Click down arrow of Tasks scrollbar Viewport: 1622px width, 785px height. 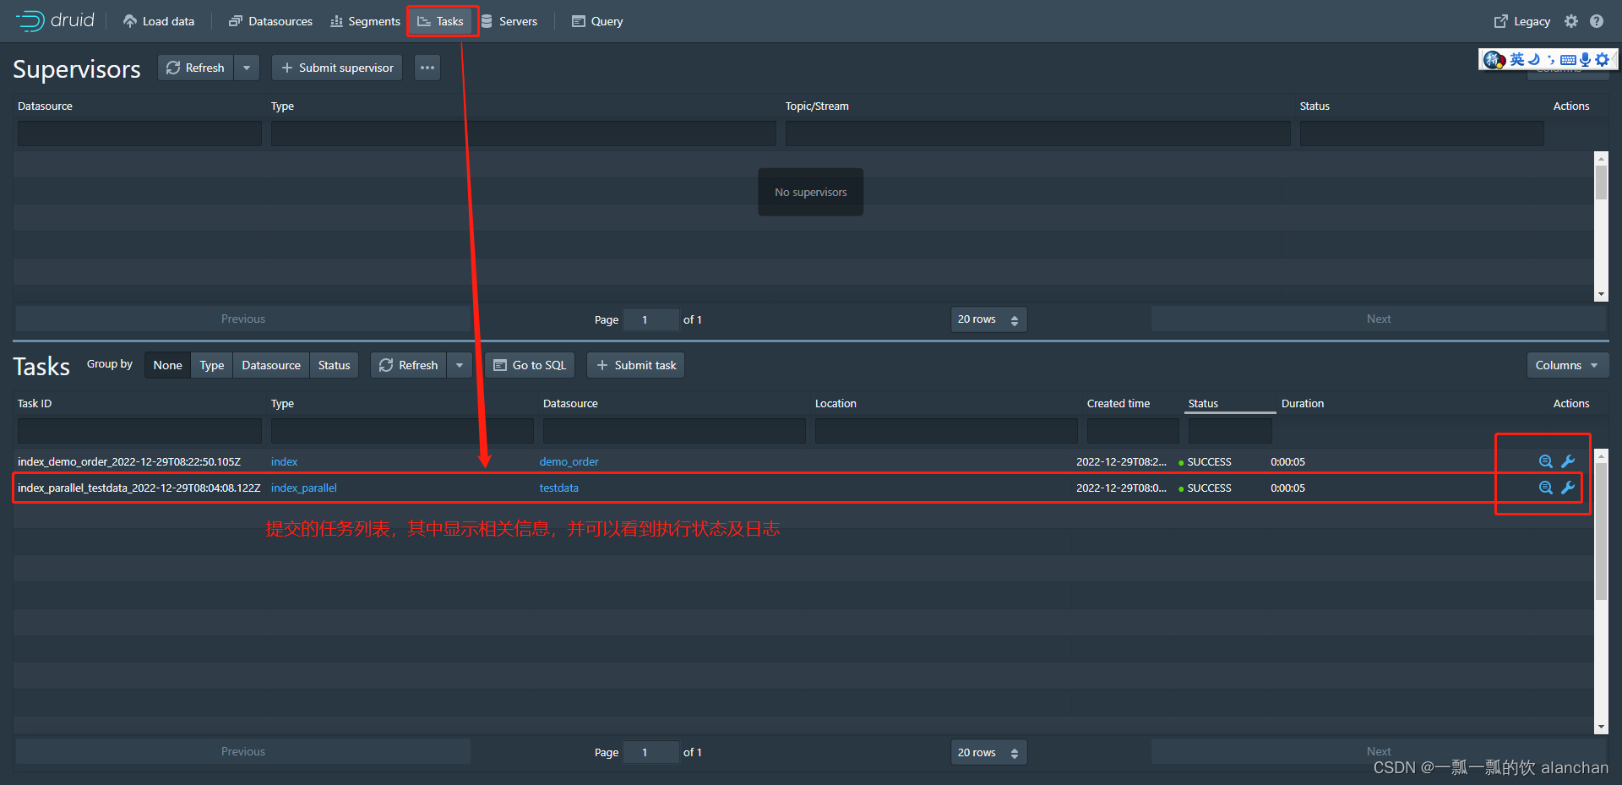[1601, 727]
